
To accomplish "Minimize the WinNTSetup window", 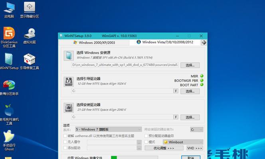I will click(x=178, y=36).
